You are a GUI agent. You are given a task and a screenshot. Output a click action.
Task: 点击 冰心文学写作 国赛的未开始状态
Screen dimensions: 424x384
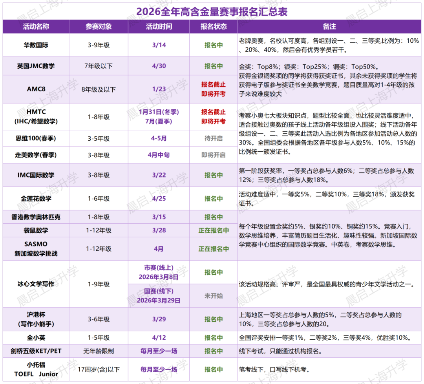pos(213,297)
